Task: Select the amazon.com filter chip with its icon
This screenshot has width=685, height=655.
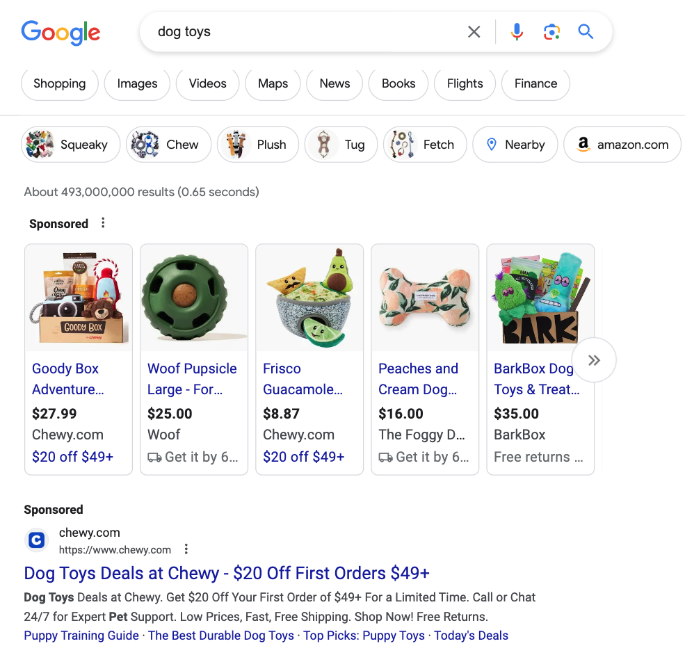Action: click(622, 144)
